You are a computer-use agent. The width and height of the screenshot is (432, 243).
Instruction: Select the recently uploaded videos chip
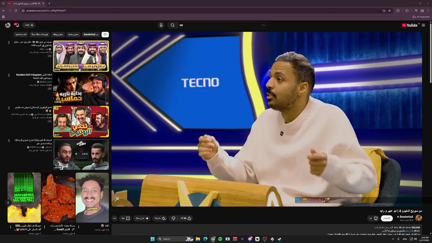point(40,34)
